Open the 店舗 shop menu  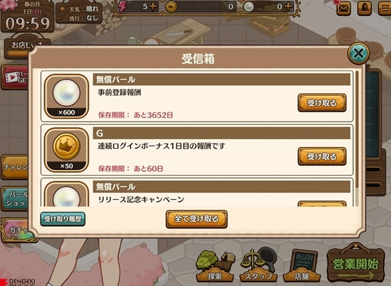(x=302, y=265)
